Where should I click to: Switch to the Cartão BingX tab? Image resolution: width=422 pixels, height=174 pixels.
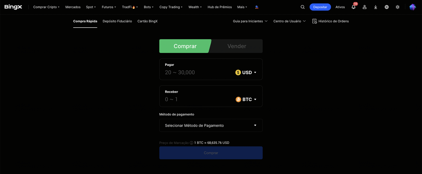pyautogui.click(x=147, y=21)
